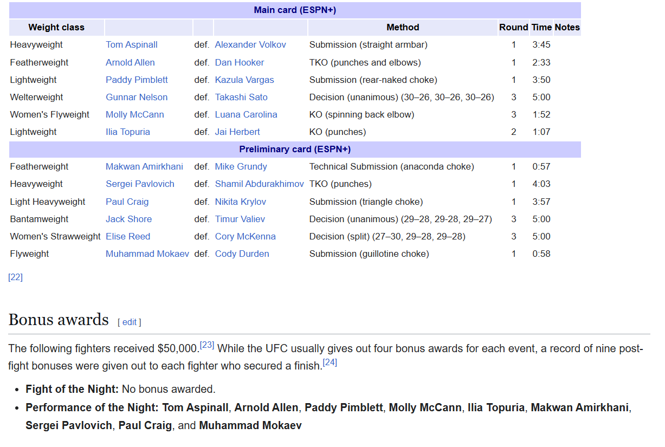Open the Kazula Vargas link
The width and height of the screenshot is (665, 447).
244,80
